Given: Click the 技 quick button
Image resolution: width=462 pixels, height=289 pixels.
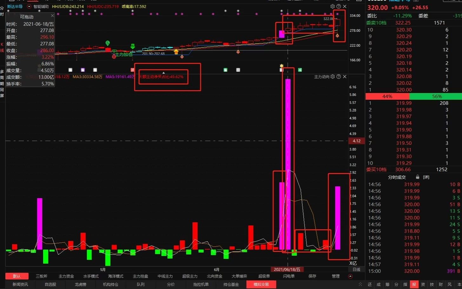Looking at the screenshot, I should [x=432, y=284].
